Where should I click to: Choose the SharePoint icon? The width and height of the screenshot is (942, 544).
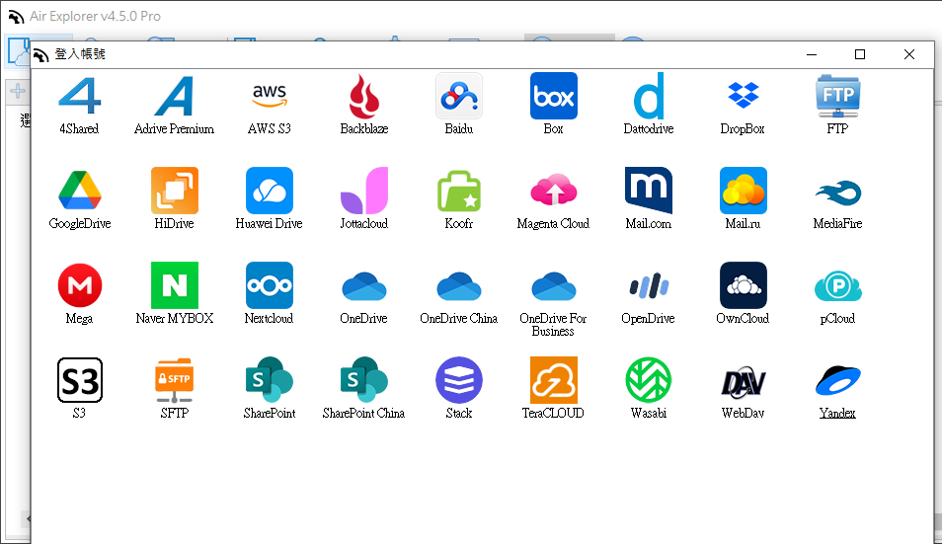[270, 380]
